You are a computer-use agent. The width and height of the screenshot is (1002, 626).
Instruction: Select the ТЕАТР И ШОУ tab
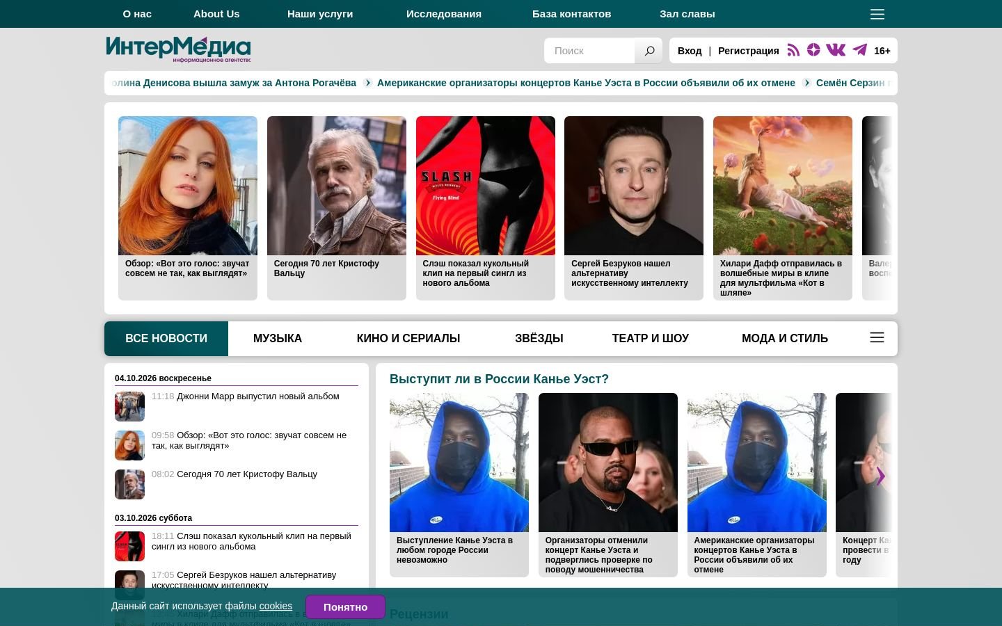click(x=651, y=339)
